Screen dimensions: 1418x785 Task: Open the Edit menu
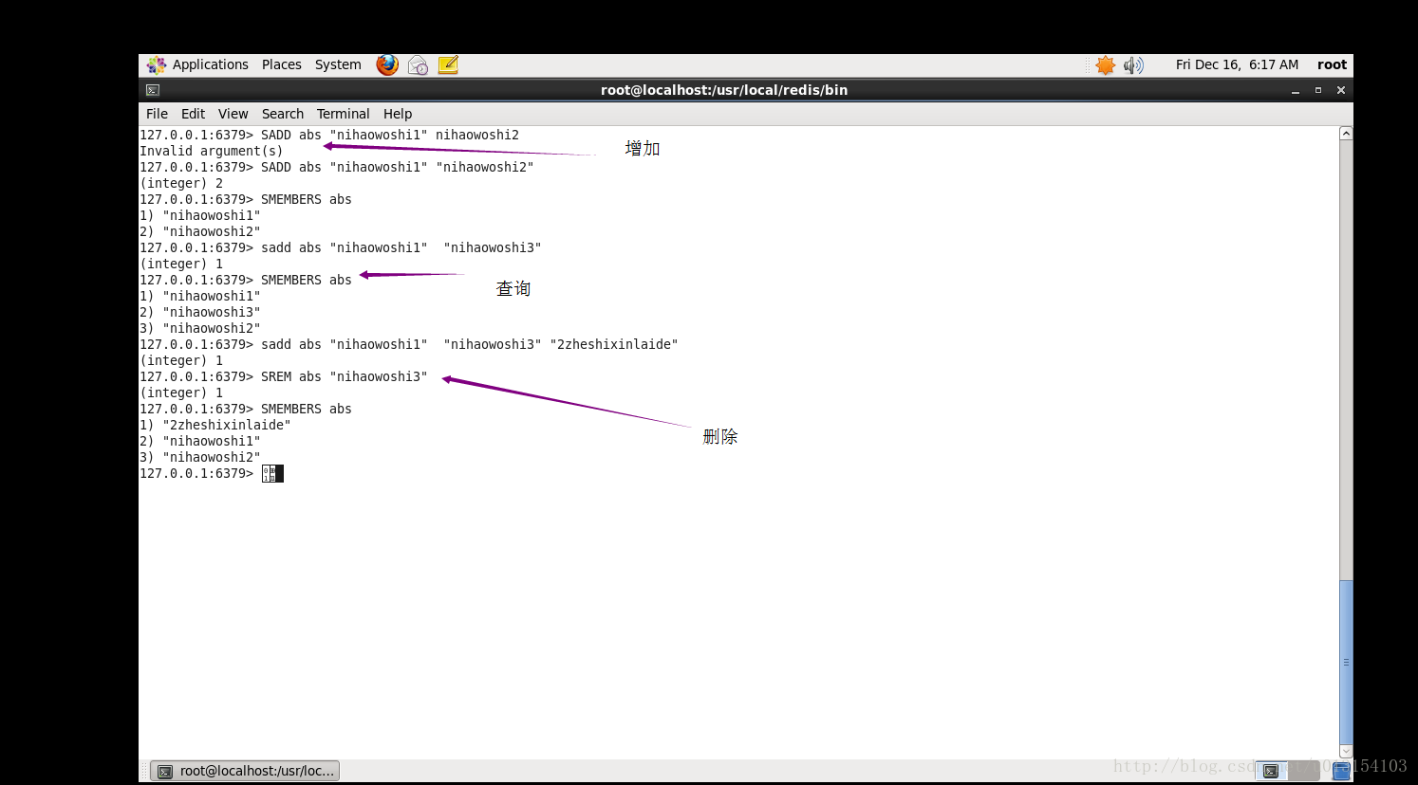pos(193,114)
